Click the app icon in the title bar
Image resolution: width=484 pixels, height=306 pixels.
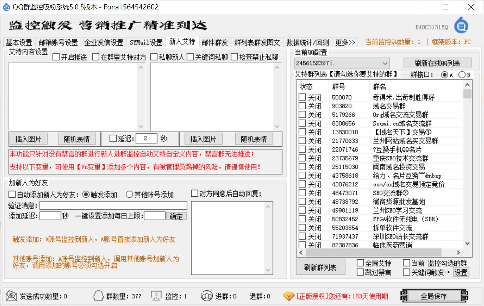tap(7, 7)
